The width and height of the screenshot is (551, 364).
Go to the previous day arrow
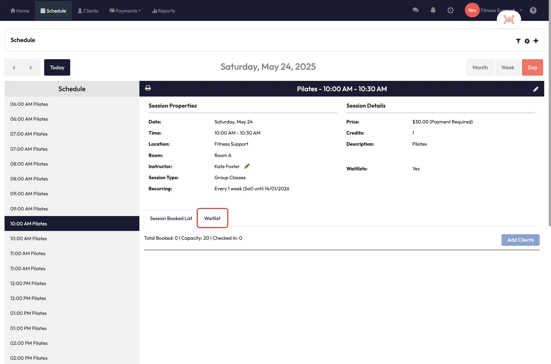click(13, 67)
